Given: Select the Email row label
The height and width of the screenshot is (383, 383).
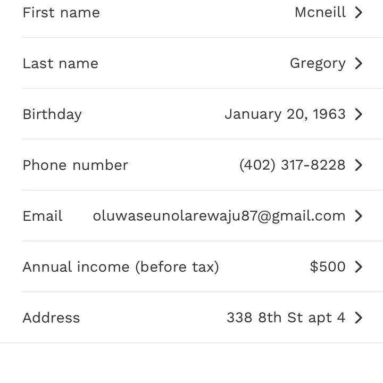Looking at the screenshot, I should pyautogui.click(x=43, y=216).
